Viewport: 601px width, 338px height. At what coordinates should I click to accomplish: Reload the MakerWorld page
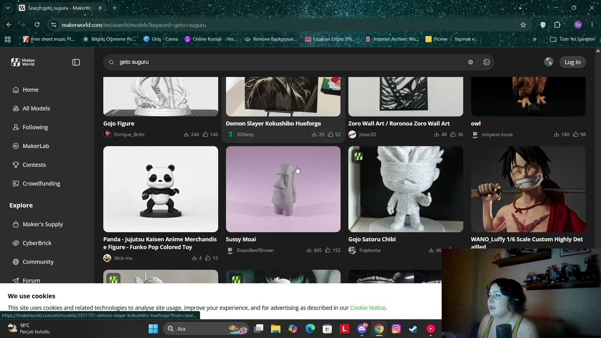(x=37, y=25)
